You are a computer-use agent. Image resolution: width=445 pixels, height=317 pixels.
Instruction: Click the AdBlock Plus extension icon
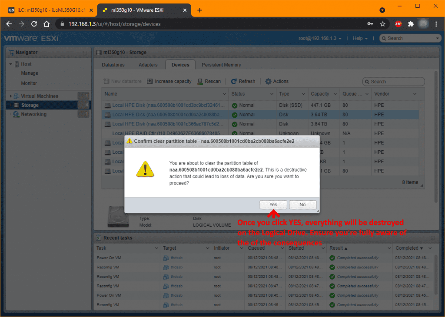(398, 24)
